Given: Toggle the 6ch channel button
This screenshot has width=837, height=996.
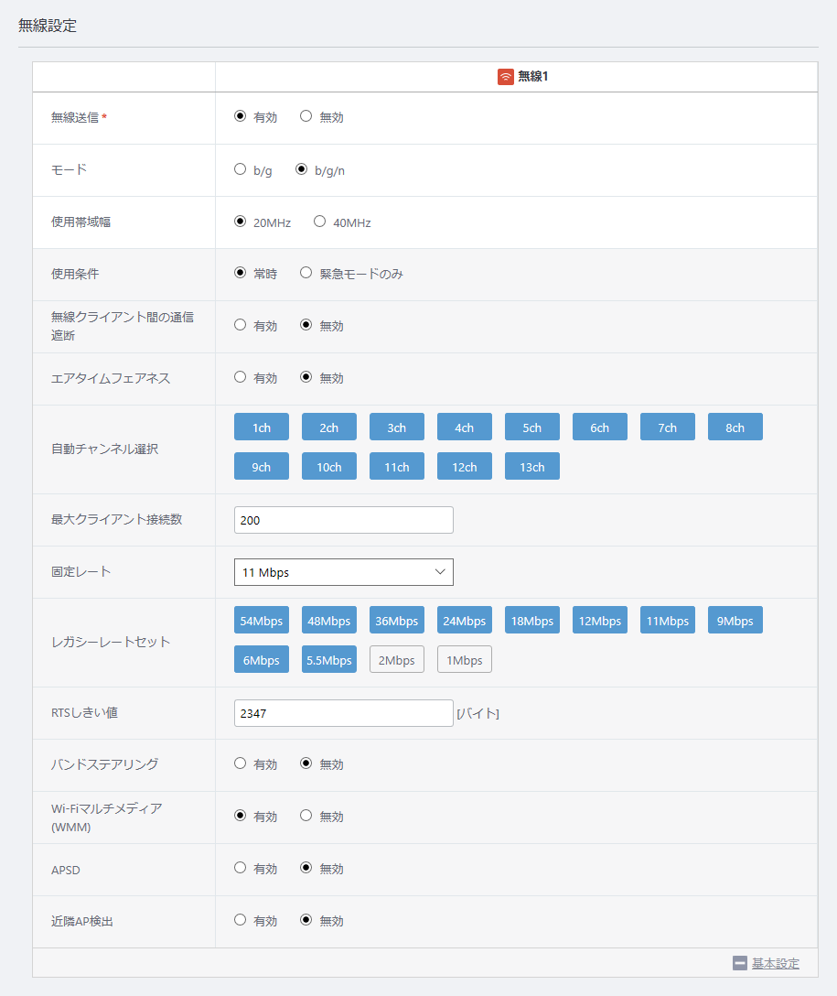Looking at the screenshot, I should point(600,427).
